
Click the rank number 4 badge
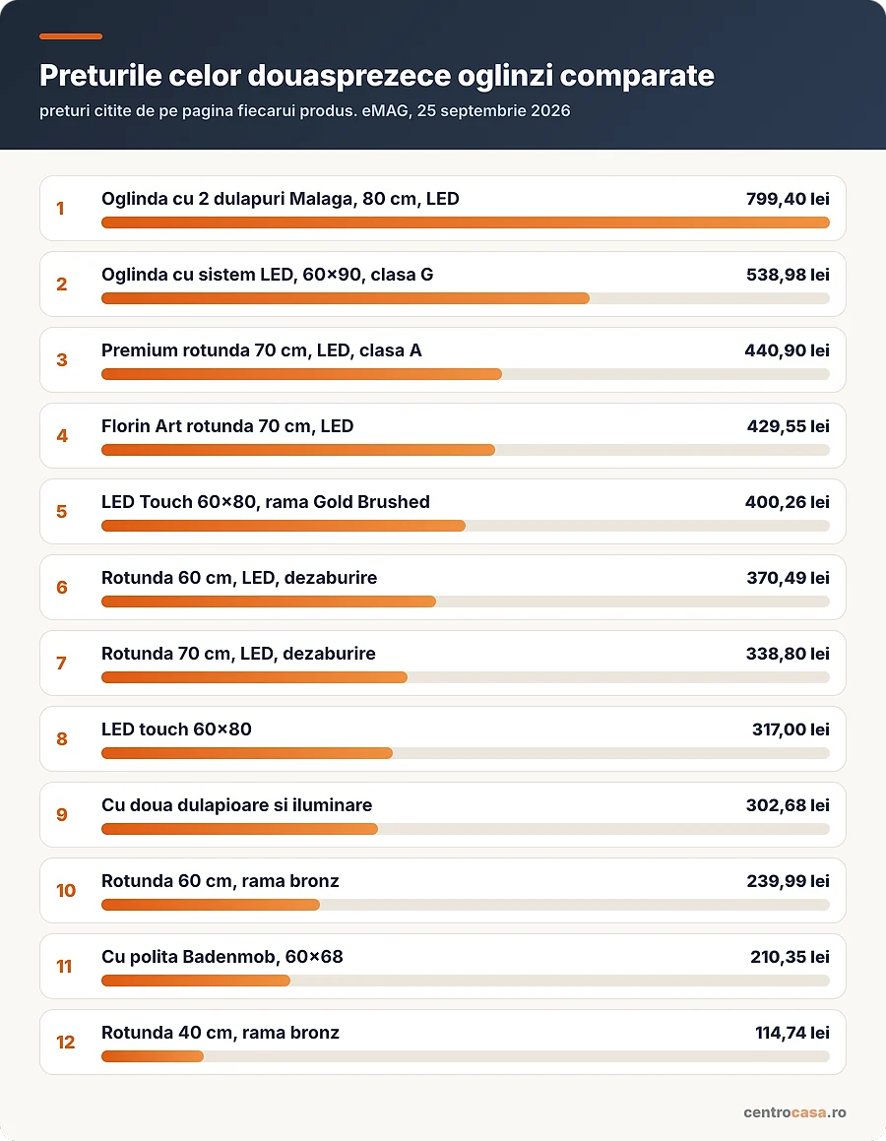pyautogui.click(x=62, y=436)
